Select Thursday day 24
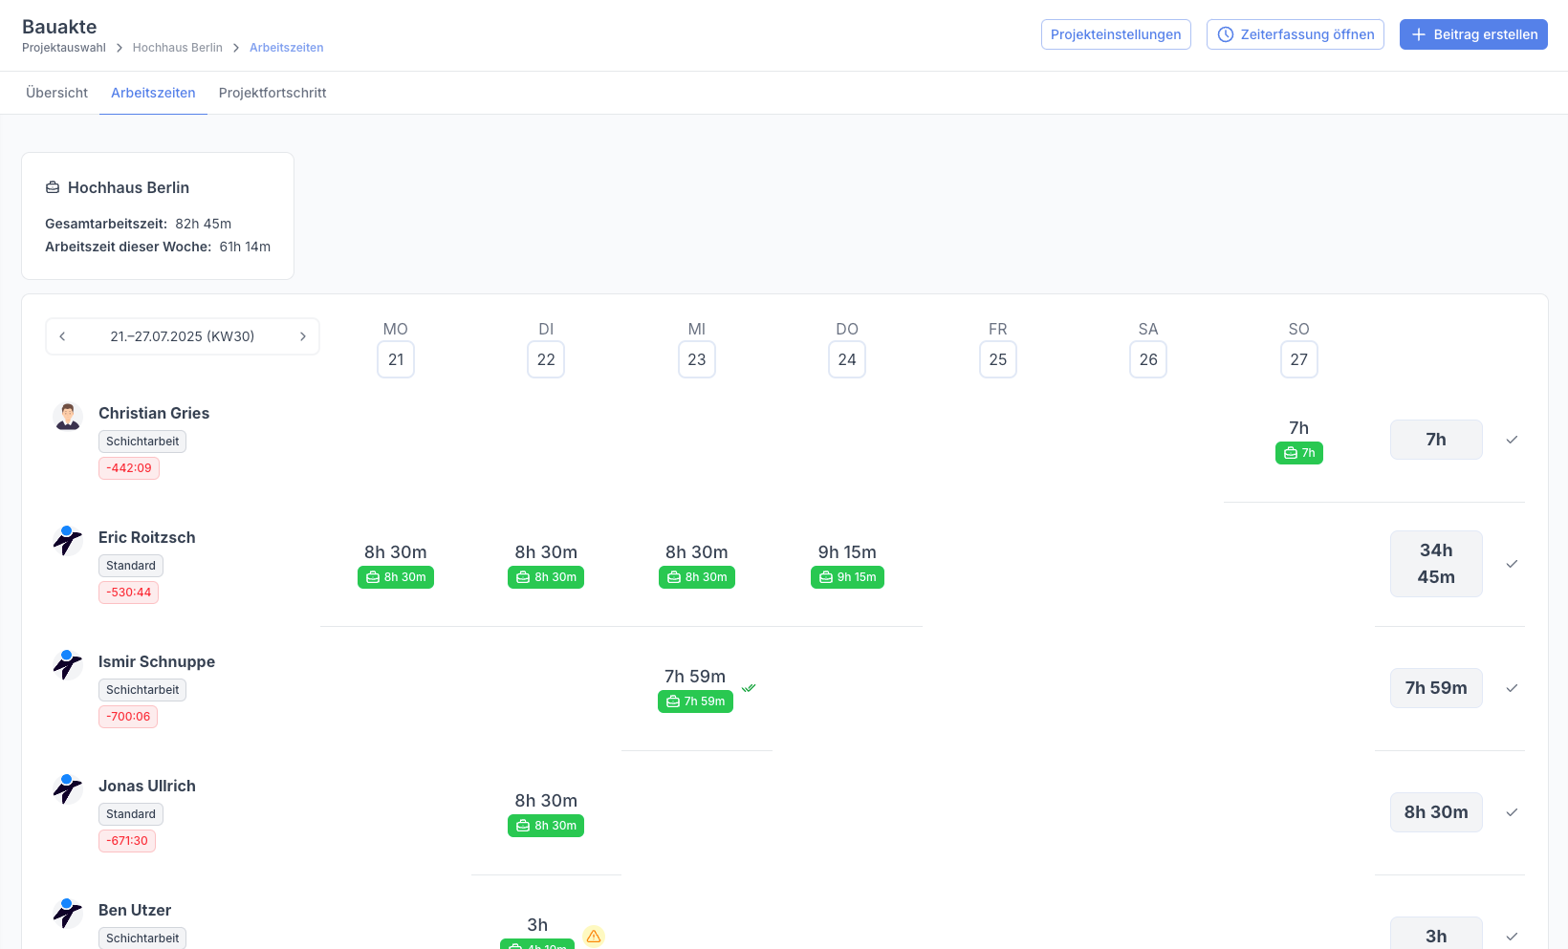 pyautogui.click(x=847, y=359)
